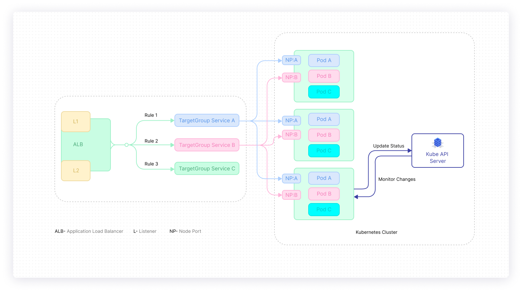
Task: Select Pod C in bottom node
Action: click(324, 210)
